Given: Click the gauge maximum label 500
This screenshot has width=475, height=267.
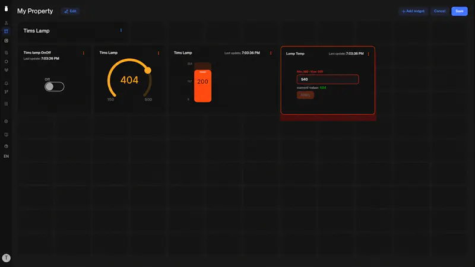Looking at the screenshot, I should click(x=148, y=100).
